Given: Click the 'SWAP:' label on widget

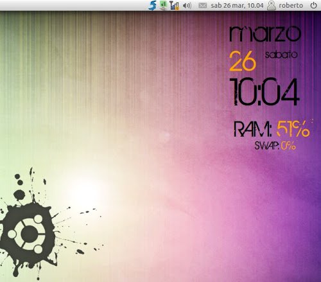Looking at the screenshot, I should point(267,146).
